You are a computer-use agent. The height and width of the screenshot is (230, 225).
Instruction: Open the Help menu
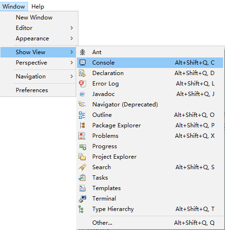pos(38,7)
